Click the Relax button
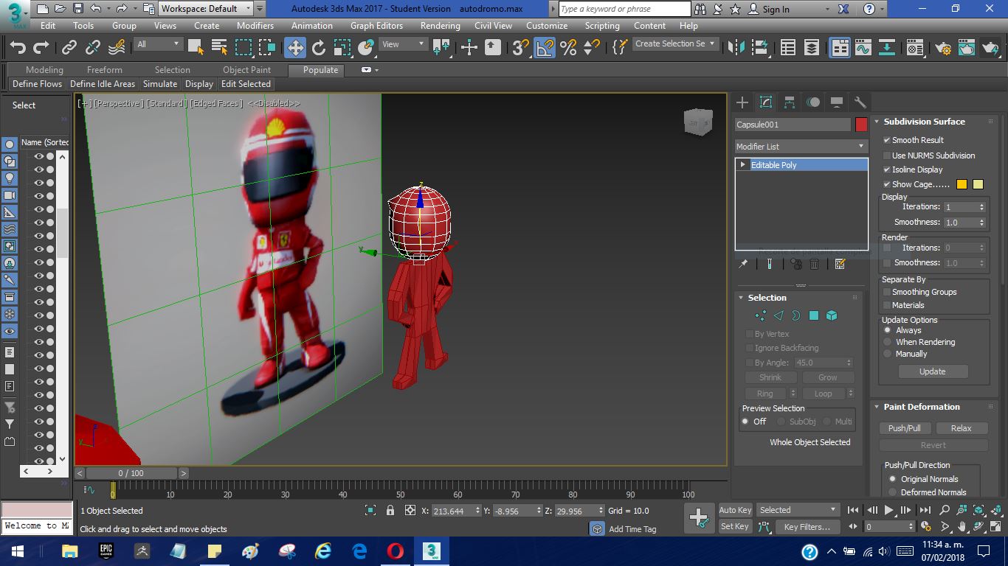Screen dimensions: 1008x566 pos(961,428)
